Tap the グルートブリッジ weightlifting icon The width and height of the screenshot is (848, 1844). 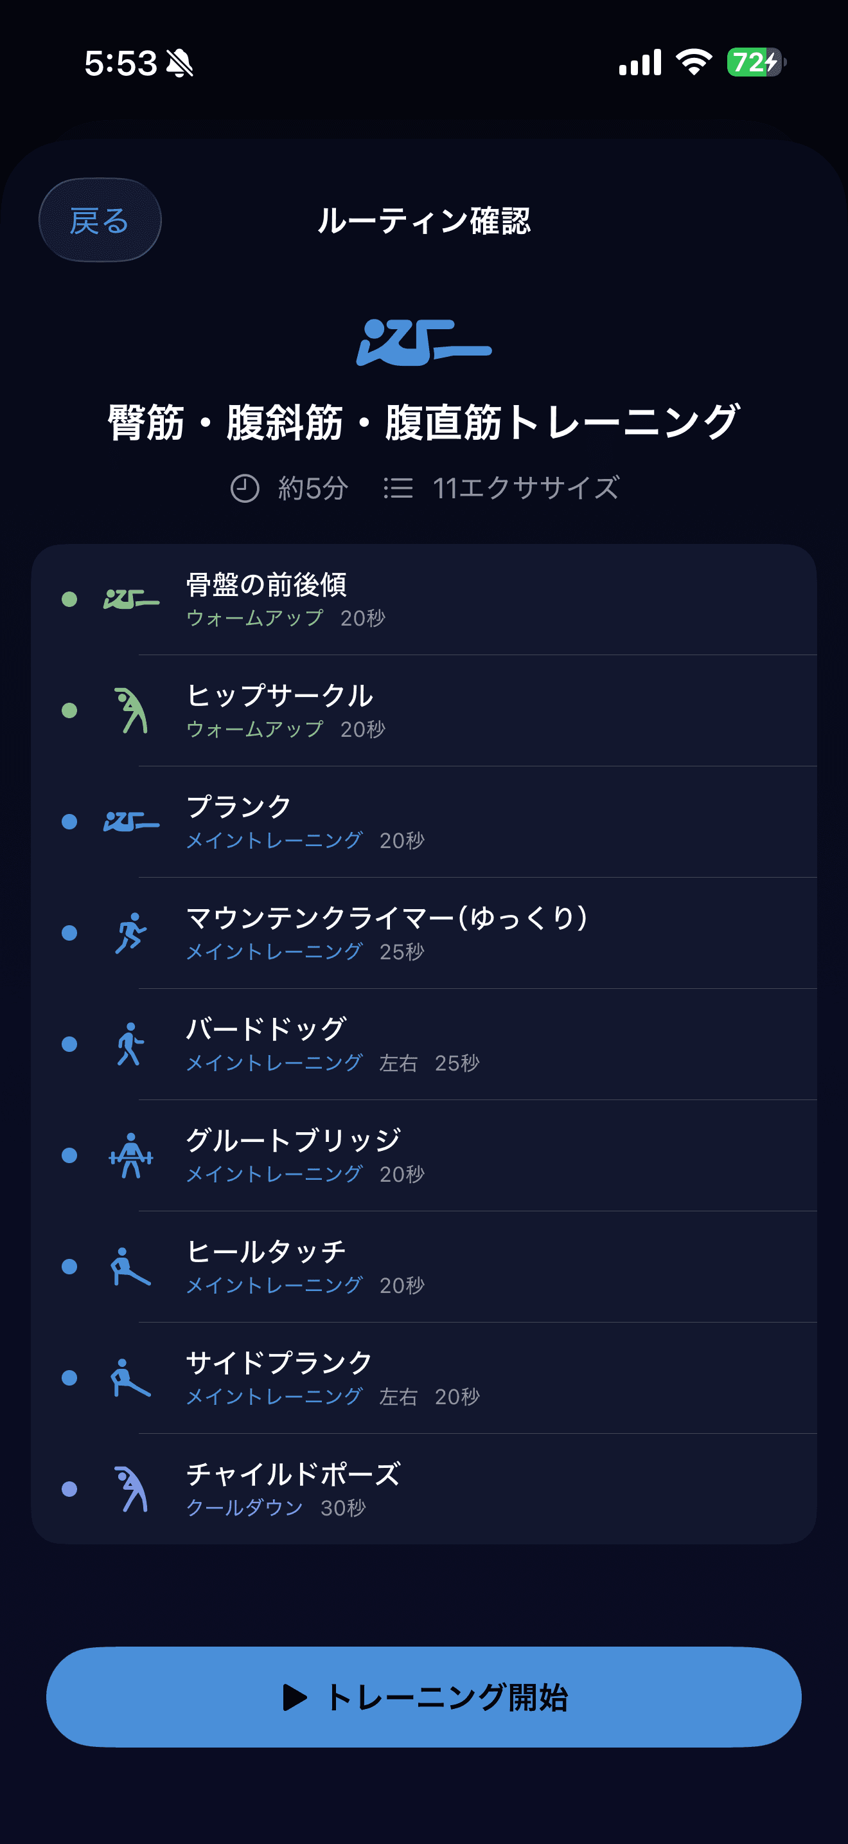131,1155
